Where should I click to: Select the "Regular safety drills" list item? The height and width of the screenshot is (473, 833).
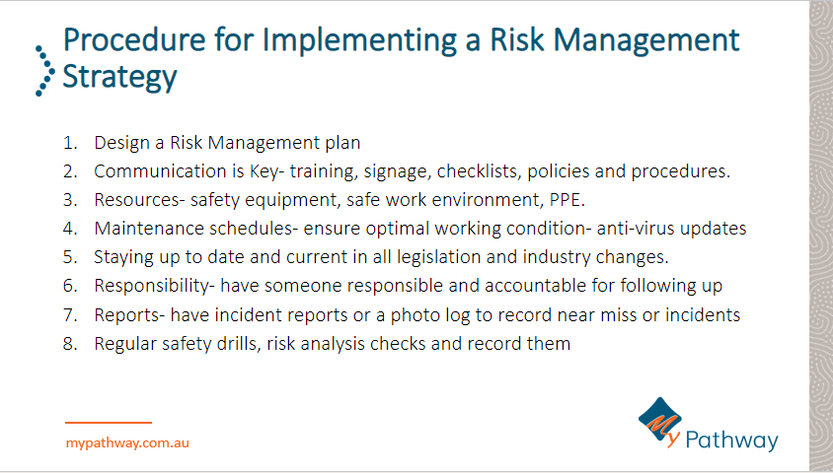332,344
